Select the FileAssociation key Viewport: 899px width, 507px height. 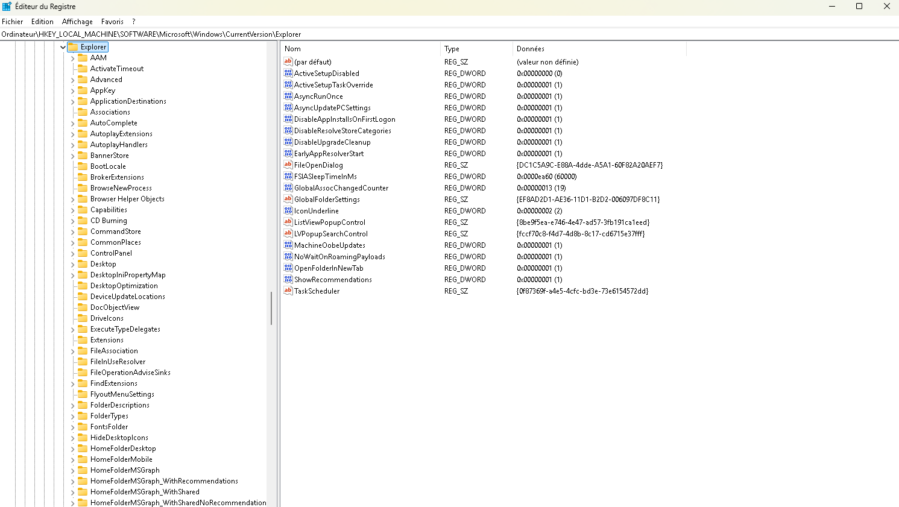point(114,351)
